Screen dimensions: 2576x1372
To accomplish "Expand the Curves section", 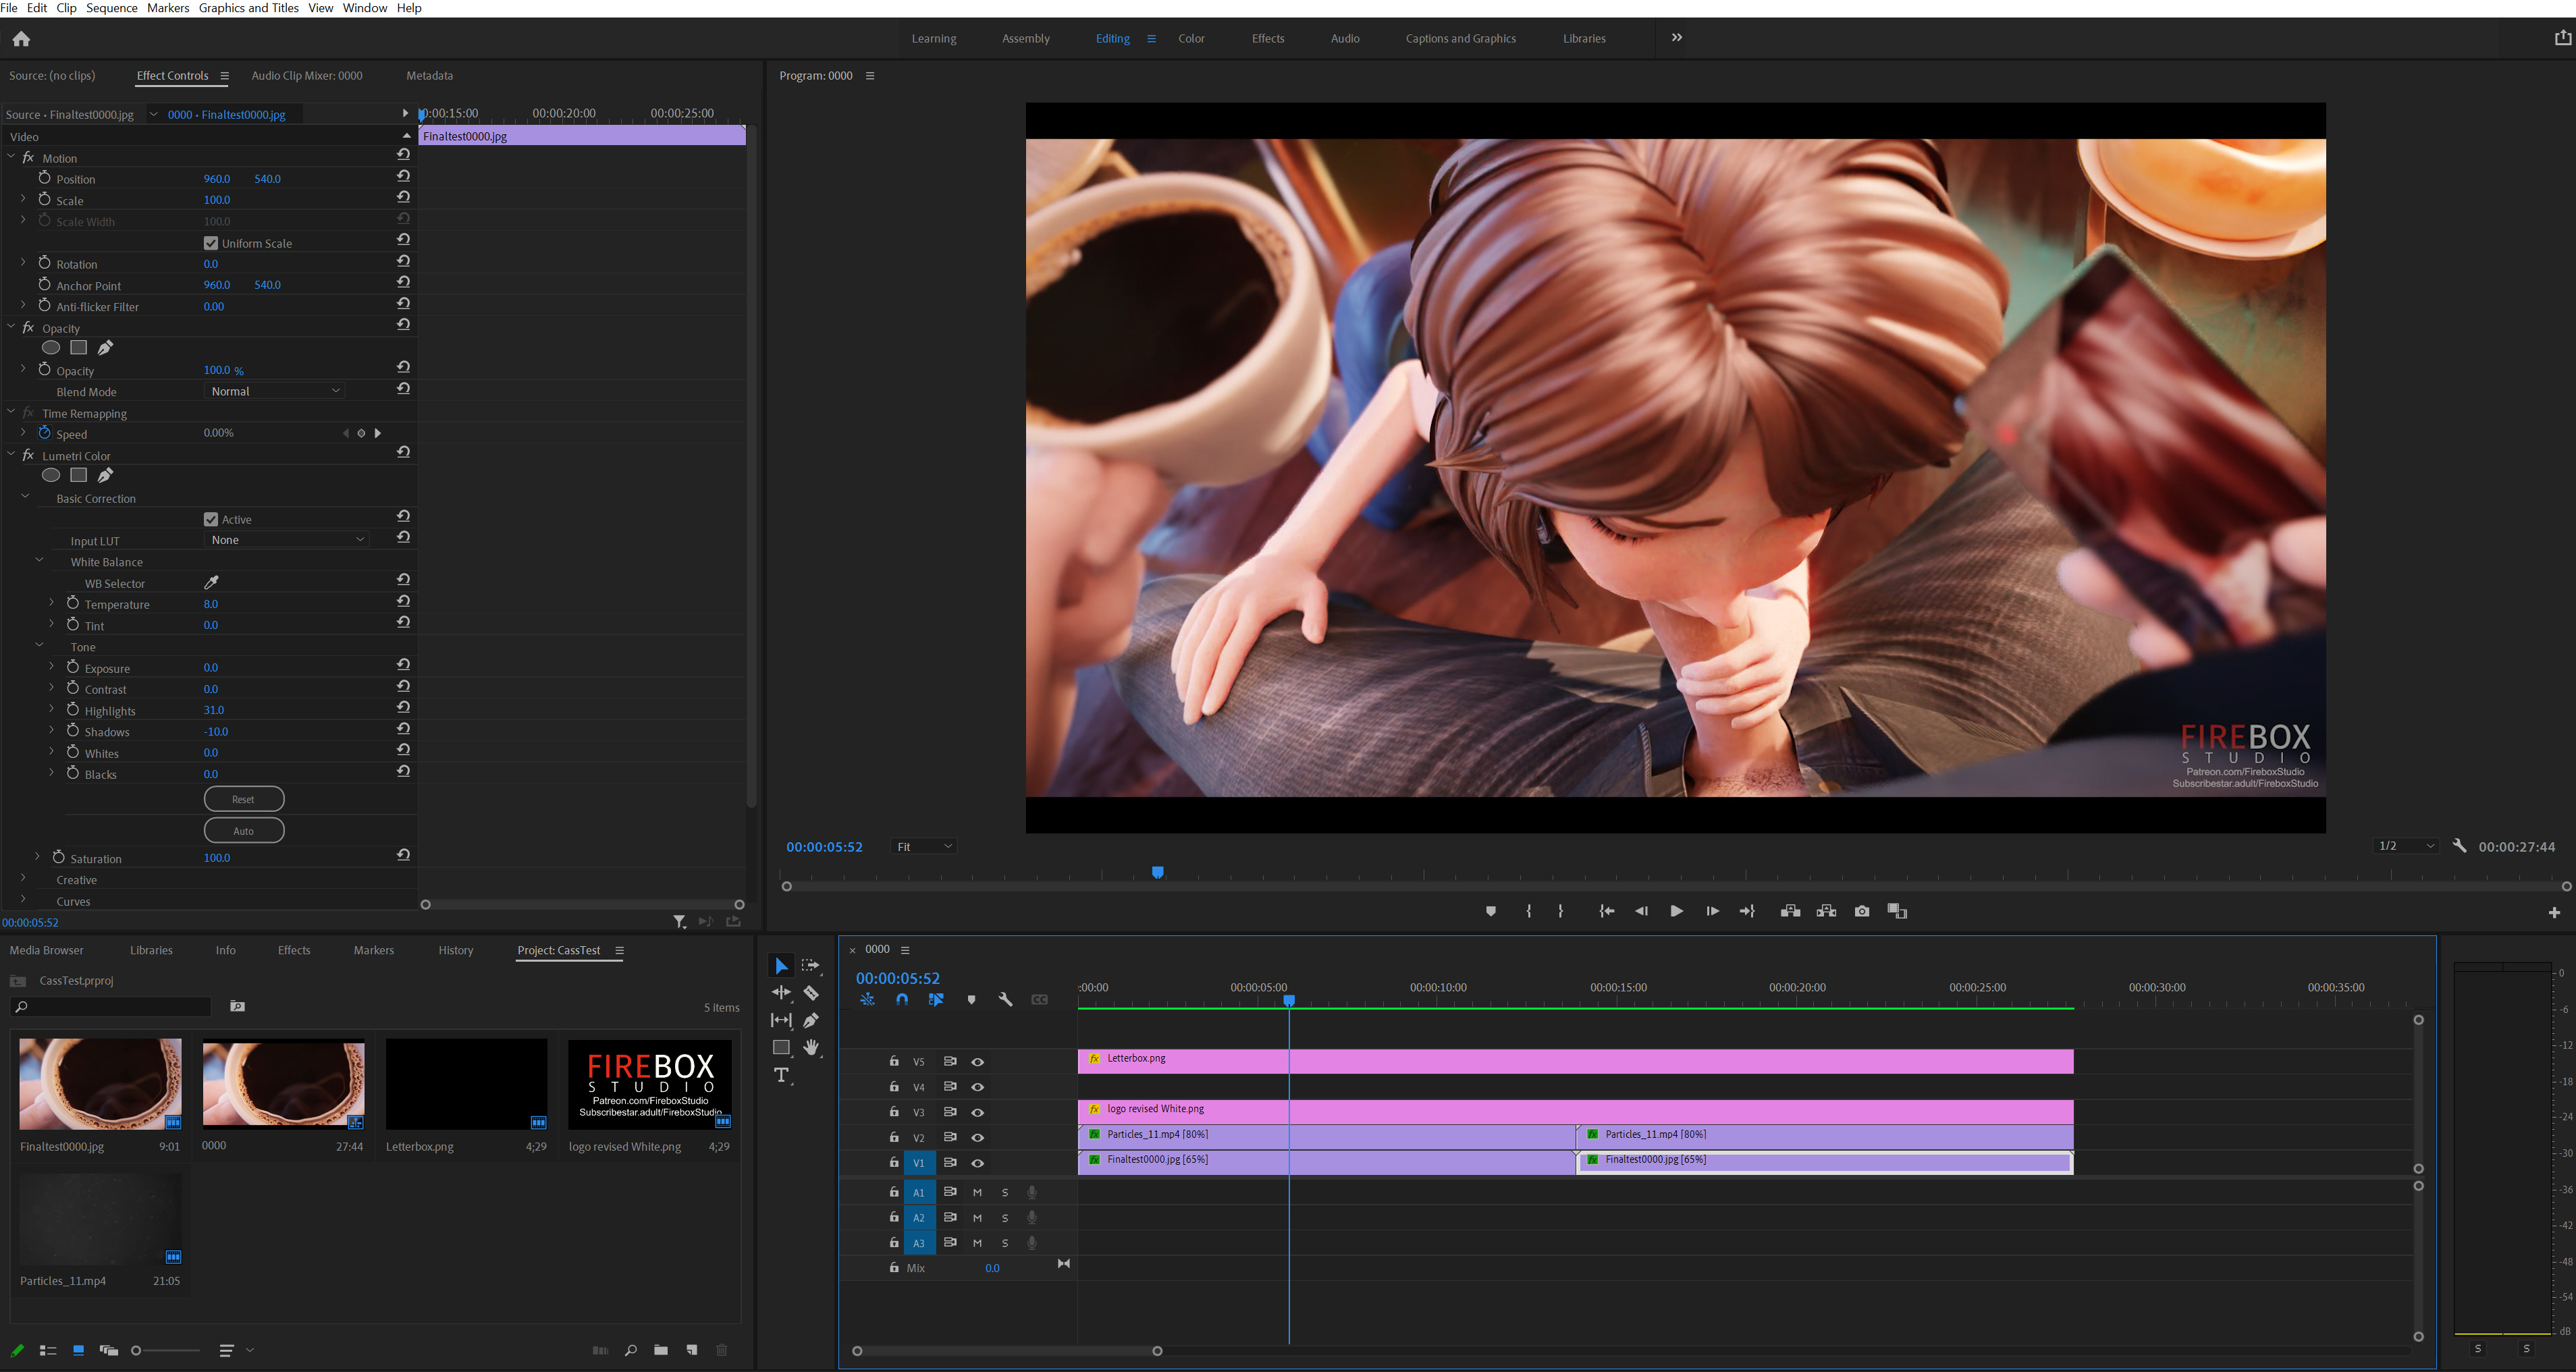I will 23,900.
